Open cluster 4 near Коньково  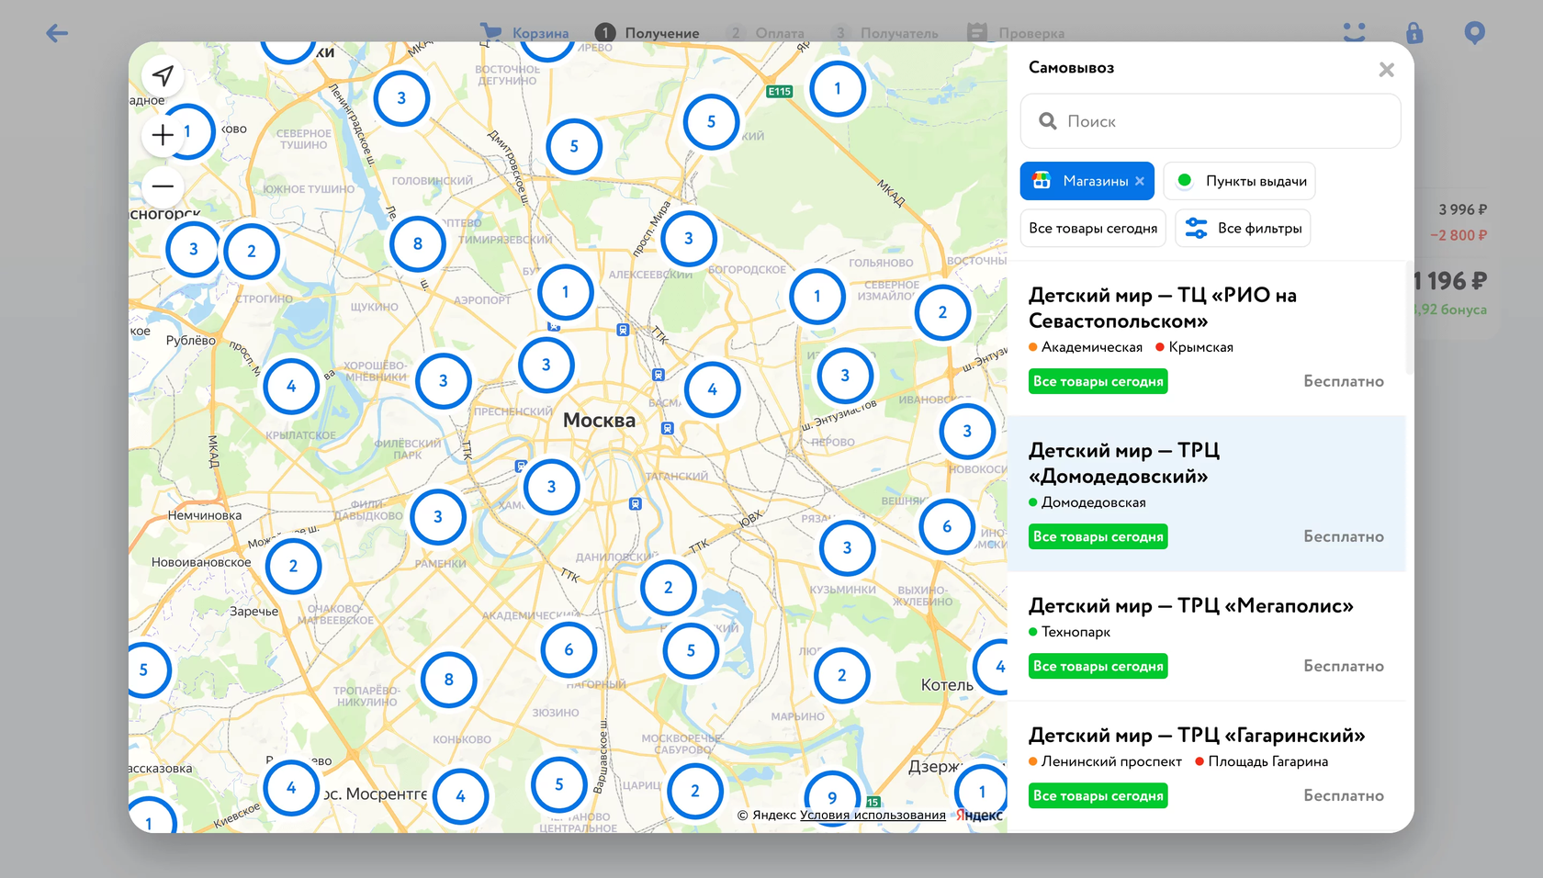pyautogui.click(x=460, y=797)
